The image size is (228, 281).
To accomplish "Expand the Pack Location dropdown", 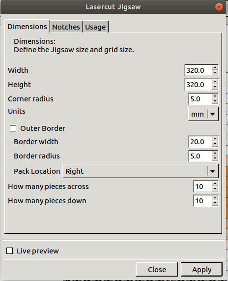I will click(141, 171).
